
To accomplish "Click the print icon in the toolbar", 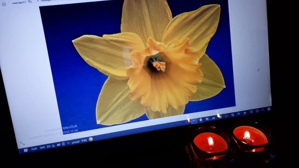I will click(4, 4).
